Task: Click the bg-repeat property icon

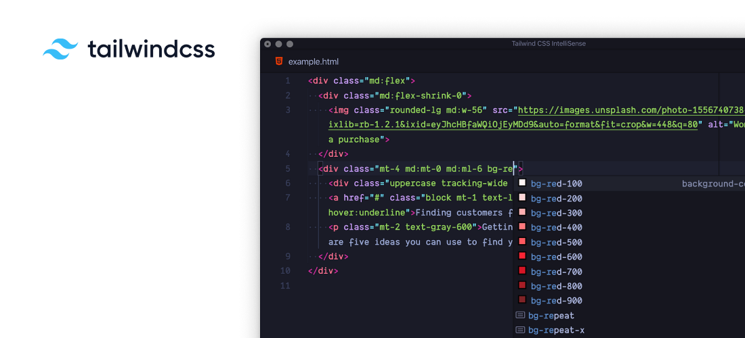Action: (x=520, y=315)
